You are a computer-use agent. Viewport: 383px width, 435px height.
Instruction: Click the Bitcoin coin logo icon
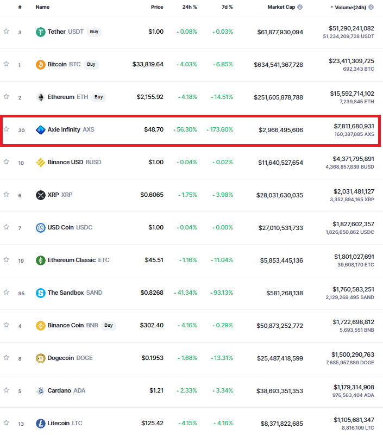40,65
